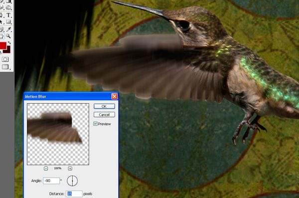Open the red foreground color swatch
Viewport: 299px width, 198px height.
point(3,46)
